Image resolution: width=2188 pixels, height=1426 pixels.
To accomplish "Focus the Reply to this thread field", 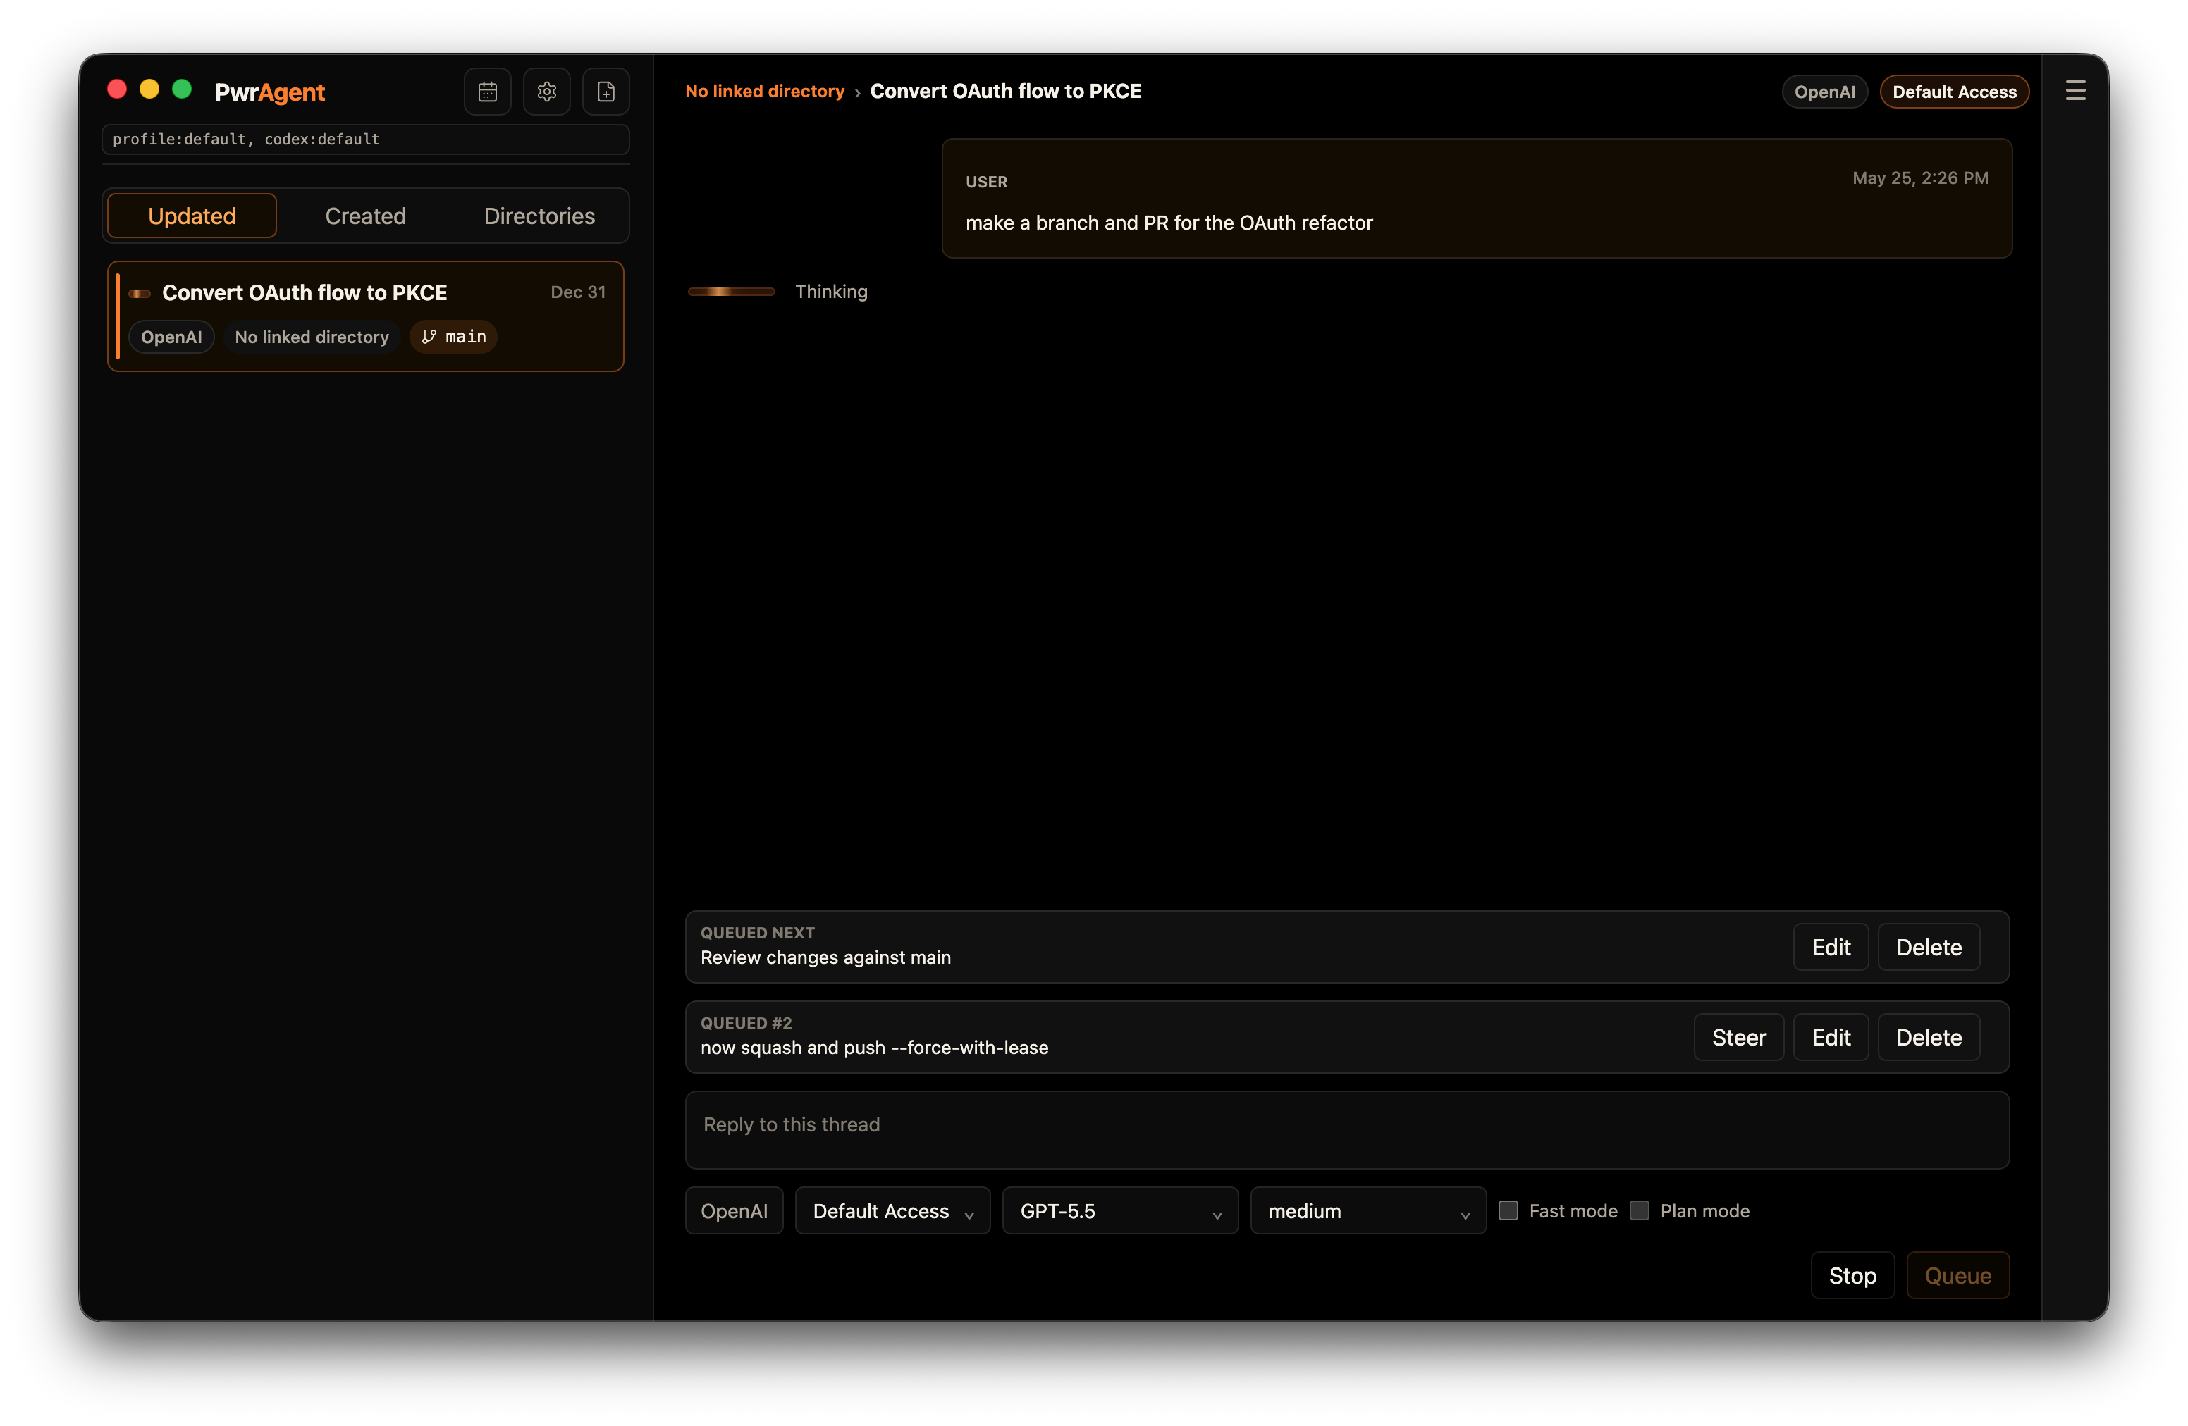I will (x=1347, y=1130).
